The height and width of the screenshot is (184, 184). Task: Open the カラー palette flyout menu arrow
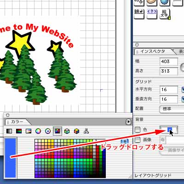point(128,122)
